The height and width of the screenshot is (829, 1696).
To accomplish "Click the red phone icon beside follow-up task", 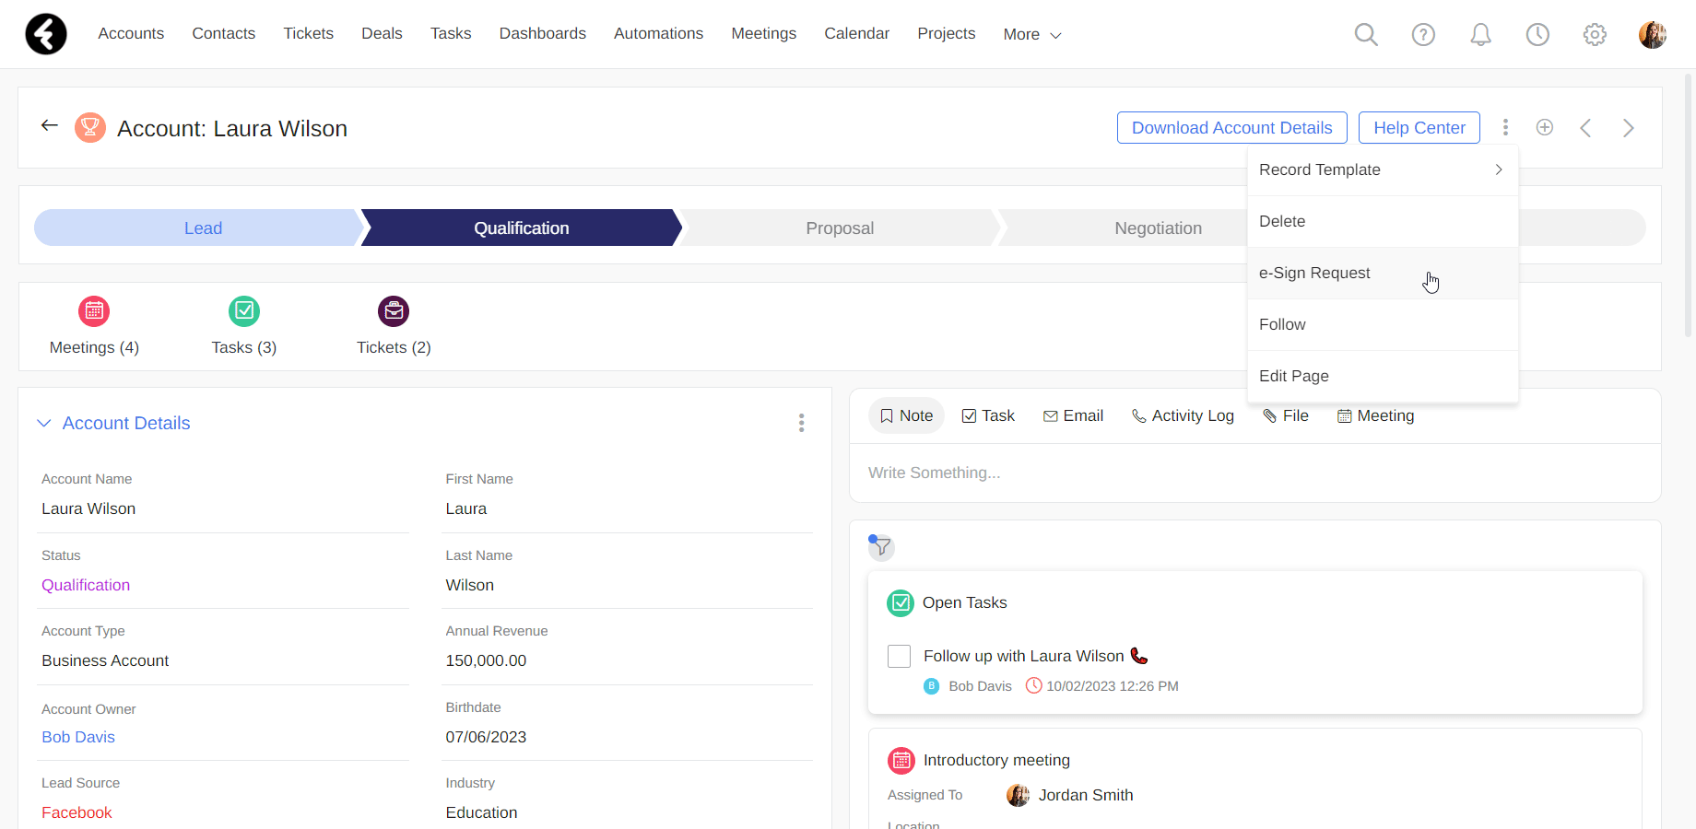I will pos(1139,656).
